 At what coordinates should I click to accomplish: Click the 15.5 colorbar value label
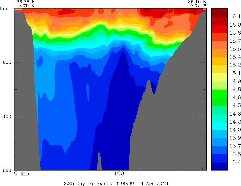(x=235, y=49)
